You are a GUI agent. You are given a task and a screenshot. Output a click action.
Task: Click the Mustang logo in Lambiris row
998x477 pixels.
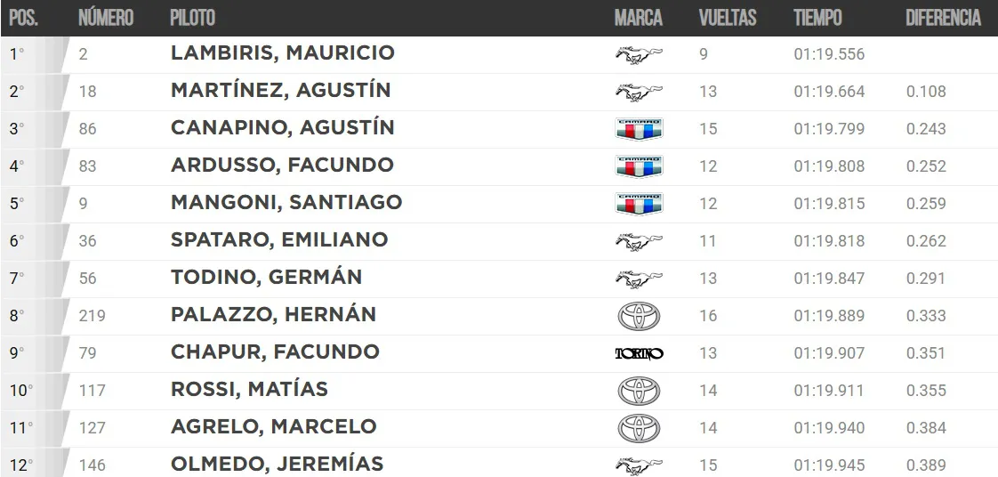[x=639, y=54]
